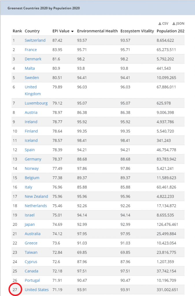The width and height of the screenshot is (195, 296).
Task: Sort by Country column header
Action: point(32,31)
